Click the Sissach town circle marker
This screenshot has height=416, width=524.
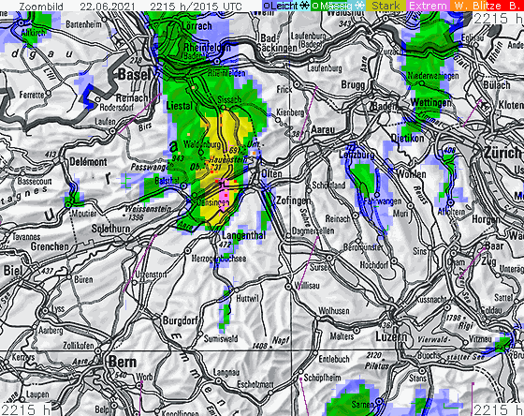[224, 108]
